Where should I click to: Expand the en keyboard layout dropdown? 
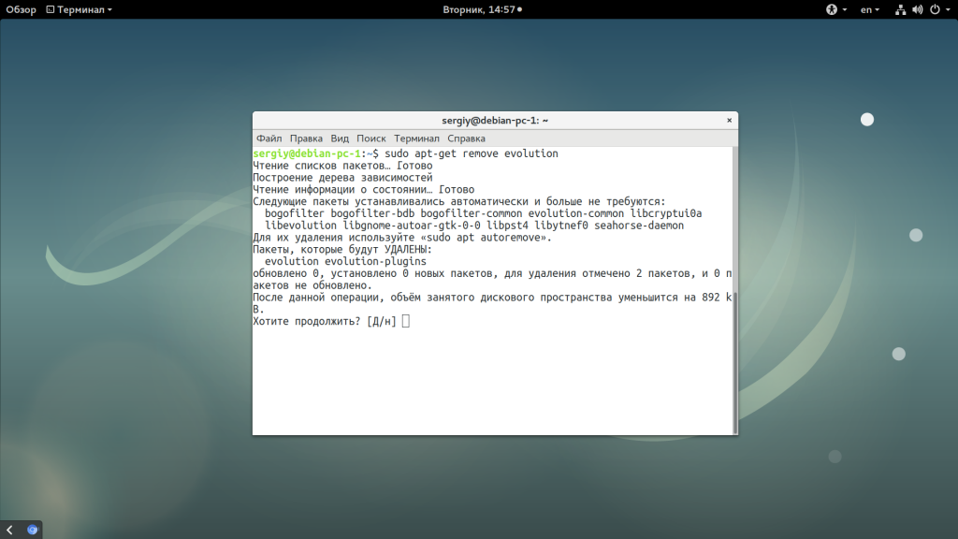coord(870,9)
